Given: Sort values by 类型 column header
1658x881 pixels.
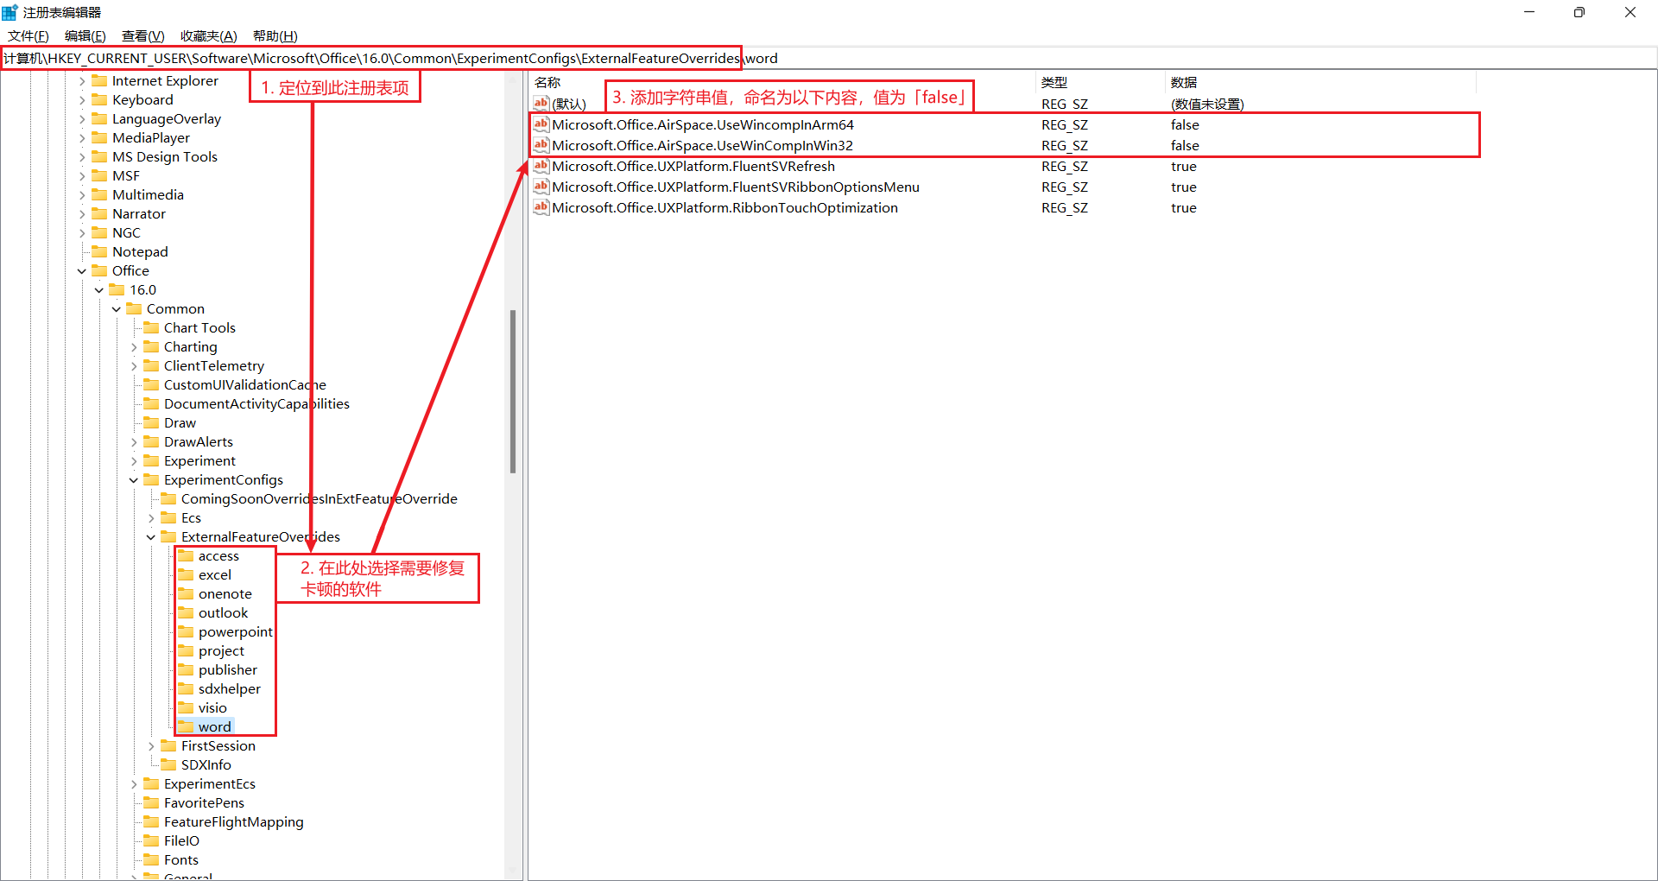Looking at the screenshot, I should (1099, 82).
